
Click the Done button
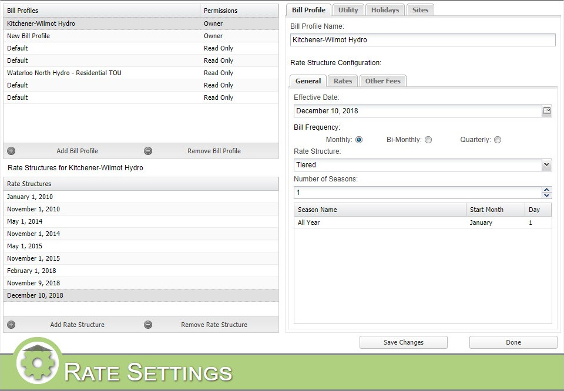[513, 342]
